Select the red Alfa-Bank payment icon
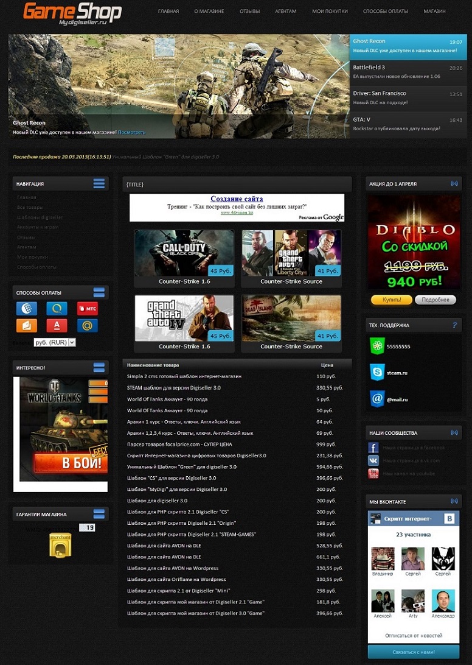The width and height of the screenshot is (472, 665). (57, 325)
